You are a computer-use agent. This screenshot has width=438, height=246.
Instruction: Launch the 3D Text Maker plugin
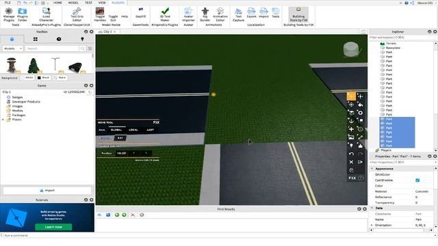click(165, 15)
